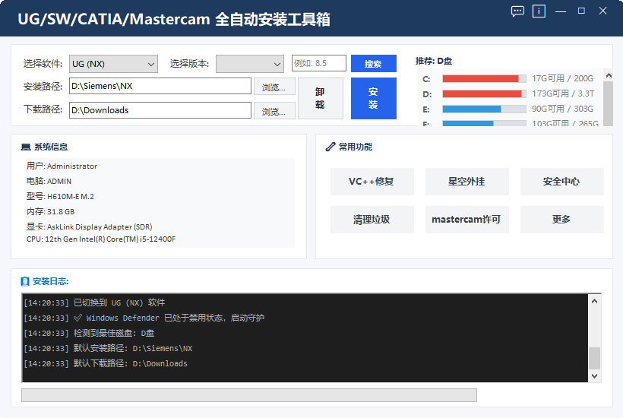Viewport: 623px width, 418px height.
Task: Open the 更多 more functions button
Action: [561, 220]
